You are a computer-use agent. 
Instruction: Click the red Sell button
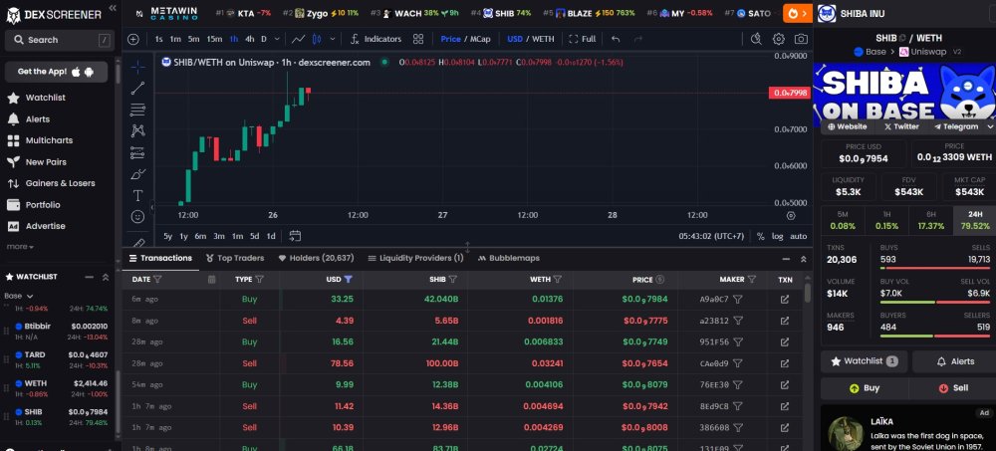coord(952,388)
